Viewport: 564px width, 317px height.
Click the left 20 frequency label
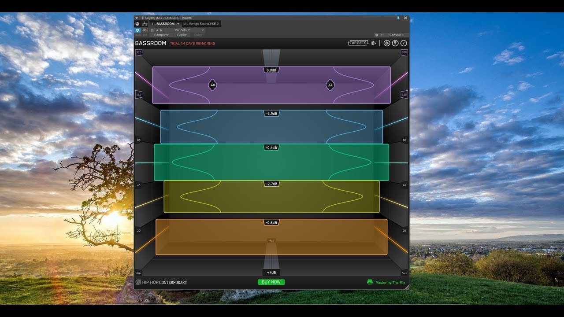139,231
